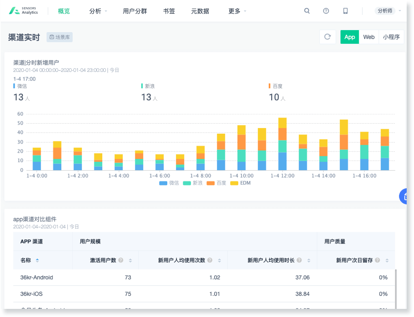414x317 pixels.
Task: Expand the 更多 dropdown menu
Action: [237, 11]
